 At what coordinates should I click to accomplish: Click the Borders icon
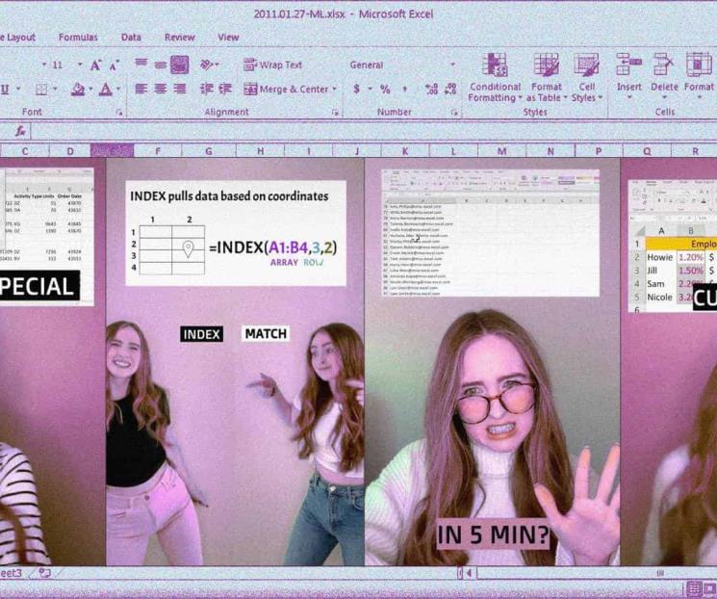pyautogui.click(x=41, y=89)
